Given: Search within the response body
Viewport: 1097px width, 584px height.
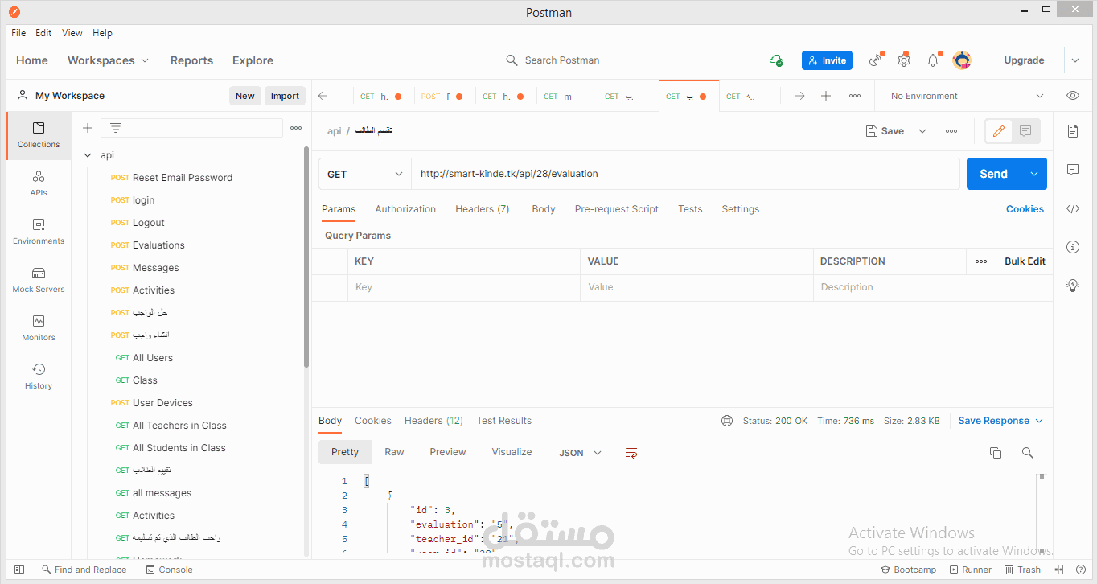Looking at the screenshot, I should pyautogui.click(x=1027, y=453).
